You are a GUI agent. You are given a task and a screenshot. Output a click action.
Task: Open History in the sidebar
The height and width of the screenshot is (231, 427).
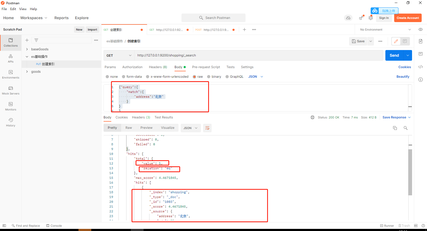(x=11, y=122)
